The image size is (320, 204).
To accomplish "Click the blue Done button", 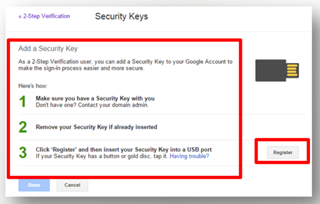I will pos(34,185).
